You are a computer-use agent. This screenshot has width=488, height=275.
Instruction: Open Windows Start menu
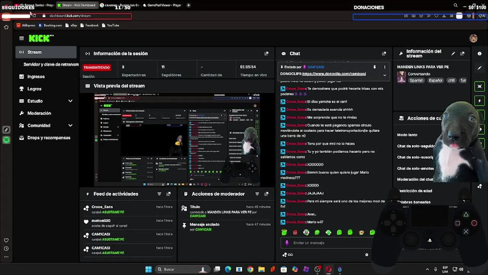point(148,269)
